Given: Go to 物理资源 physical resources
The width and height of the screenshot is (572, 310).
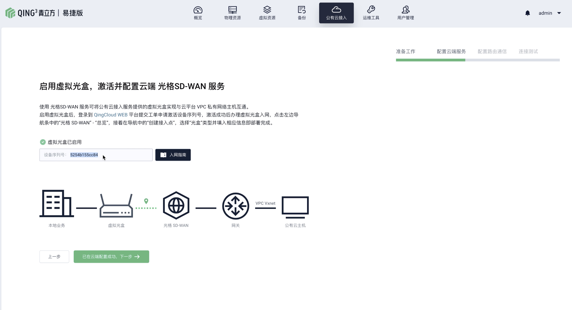Looking at the screenshot, I should [x=232, y=13].
